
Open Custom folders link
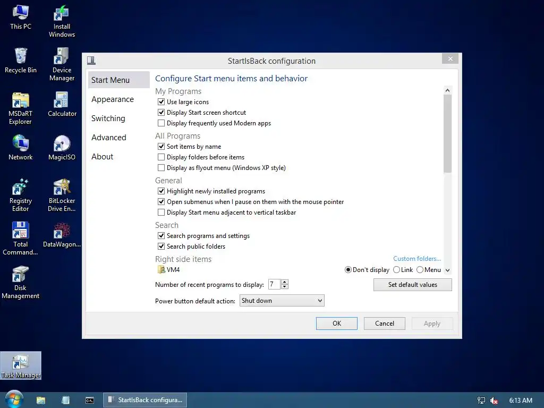(x=416, y=259)
